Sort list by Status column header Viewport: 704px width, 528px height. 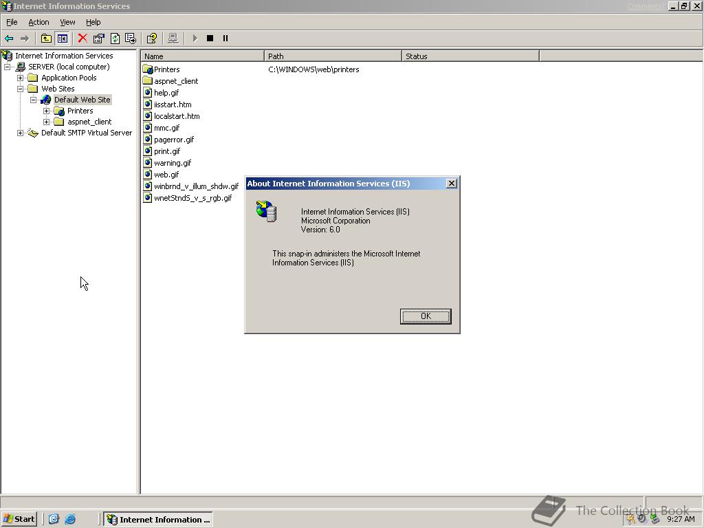(x=470, y=56)
